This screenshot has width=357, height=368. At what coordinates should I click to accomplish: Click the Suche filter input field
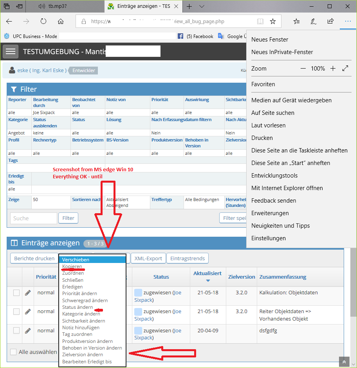click(x=34, y=218)
